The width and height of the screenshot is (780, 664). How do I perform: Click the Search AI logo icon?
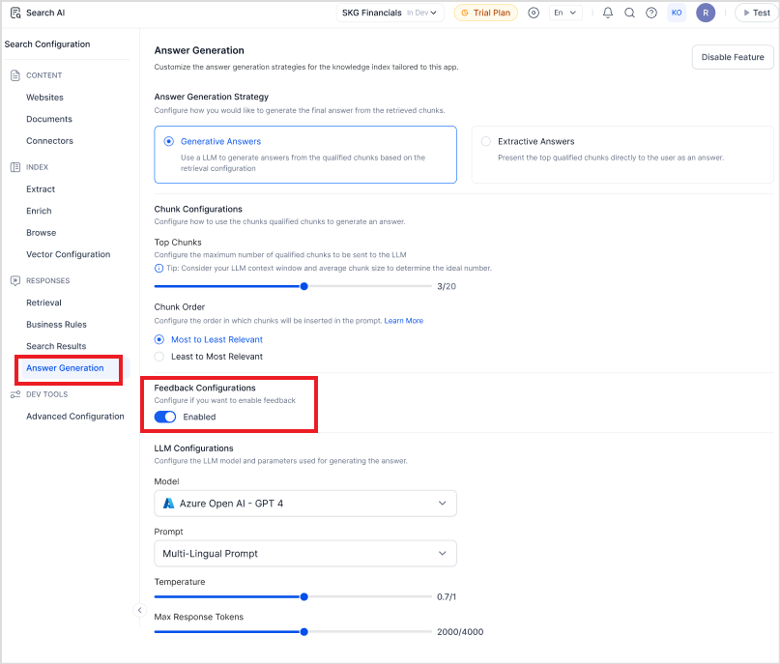pyautogui.click(x=15, y=13)
